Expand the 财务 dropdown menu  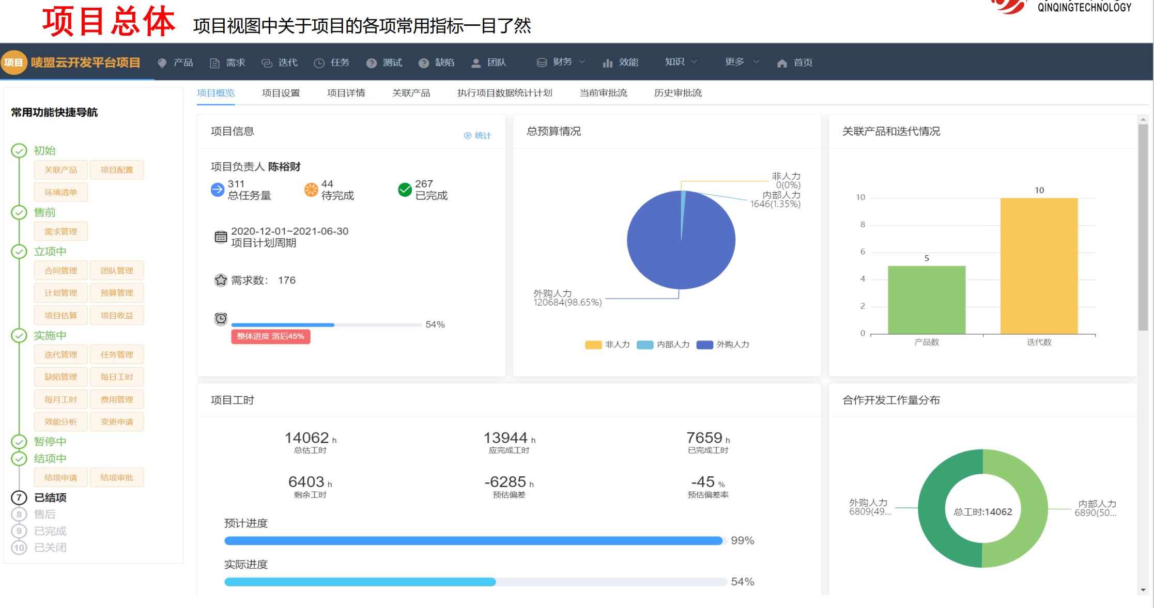pos(562,62)
